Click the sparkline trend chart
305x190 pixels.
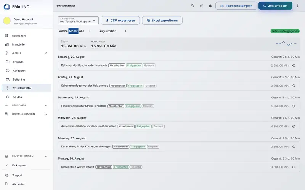click(286, 43)
